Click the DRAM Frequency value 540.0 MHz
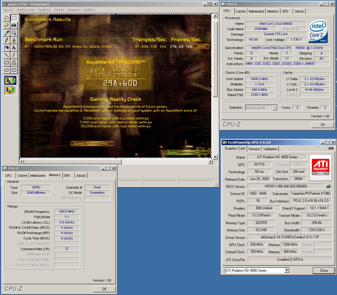The width and height of the screenshot is (337, 295). [67, 211]
